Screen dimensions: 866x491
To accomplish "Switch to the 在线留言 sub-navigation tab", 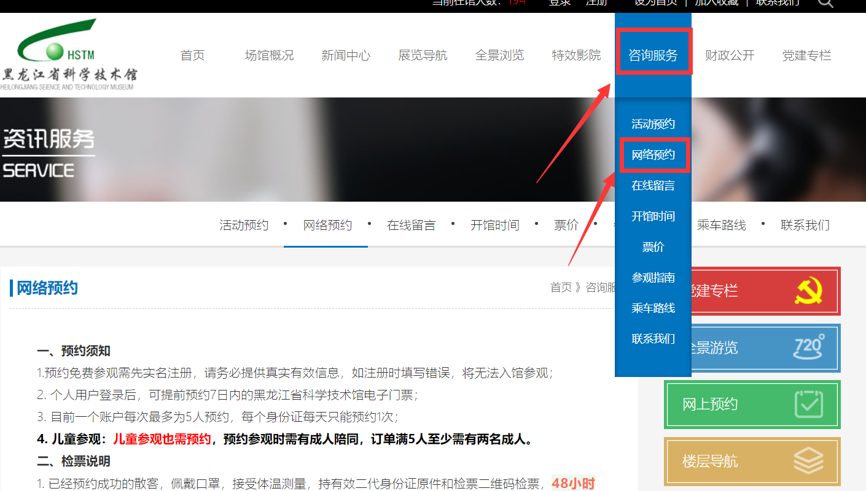I will click(x=411, y=226).
